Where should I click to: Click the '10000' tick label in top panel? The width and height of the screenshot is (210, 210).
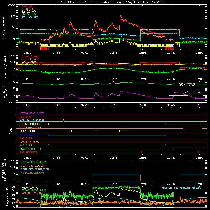pyautogui.click(x=11, y=6)
